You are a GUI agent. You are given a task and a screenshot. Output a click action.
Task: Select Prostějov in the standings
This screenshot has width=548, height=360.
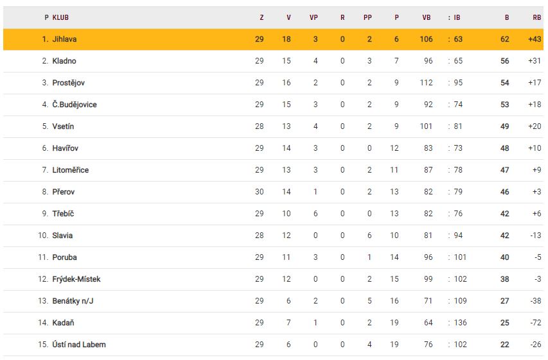(69, 83)
